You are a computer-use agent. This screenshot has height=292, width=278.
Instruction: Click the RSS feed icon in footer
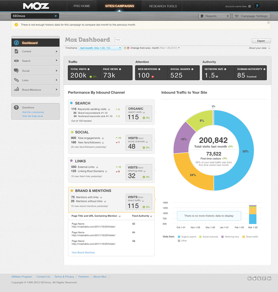[x=249, y=279]
